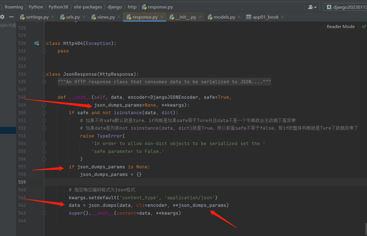367x236 pixels.
Task: Collapse the string literal fold on line 554
Action: [x=44, y=144]
